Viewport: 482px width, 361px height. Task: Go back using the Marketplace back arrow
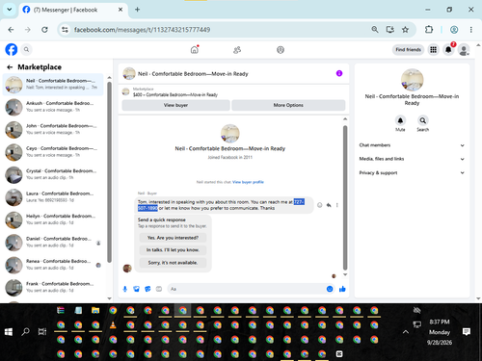[x=10, y=67]
